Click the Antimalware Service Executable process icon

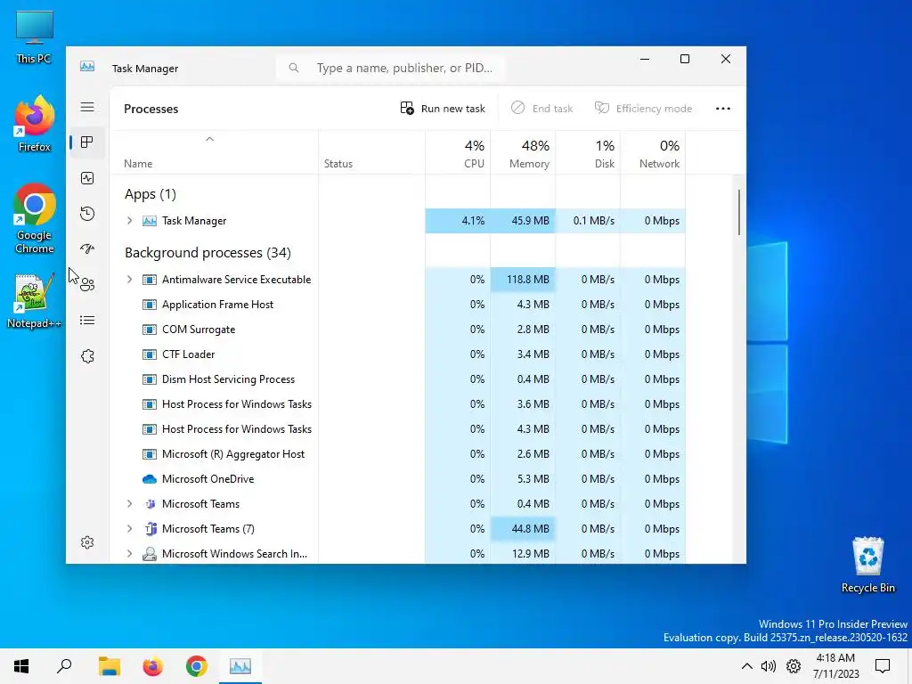(x=150, y=280)
